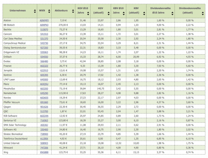Open WKN link A0JQ5U for Manz
The image size is (208, 158).
(44, 84)
